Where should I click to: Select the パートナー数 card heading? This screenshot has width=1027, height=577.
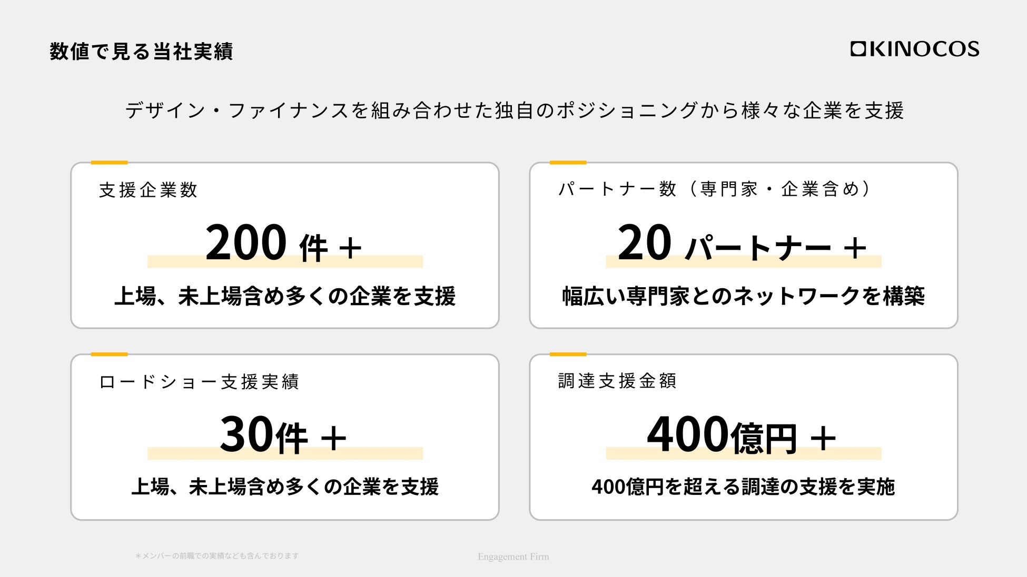point(714,189)
